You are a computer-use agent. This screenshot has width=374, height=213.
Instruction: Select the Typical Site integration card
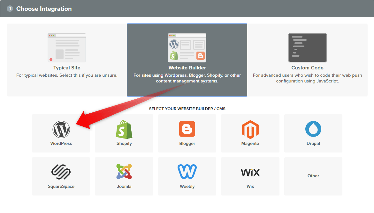(67, 60)
